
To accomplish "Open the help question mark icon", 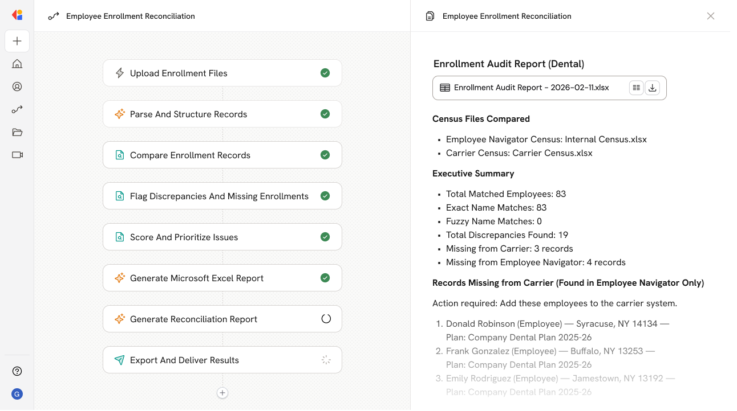I will 17,371.
